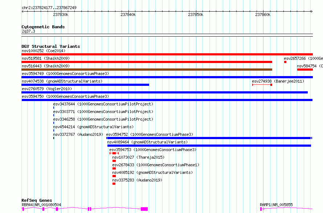323x213 pixels.
Task: Click the nsv4089464 gnomAD variant label
Action: coord(147,142)
